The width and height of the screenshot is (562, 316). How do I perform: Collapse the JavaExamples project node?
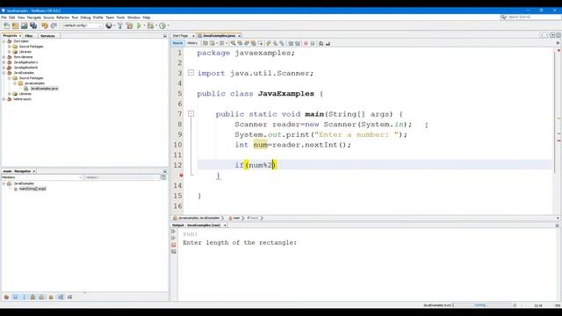click(x=4, y=73)
